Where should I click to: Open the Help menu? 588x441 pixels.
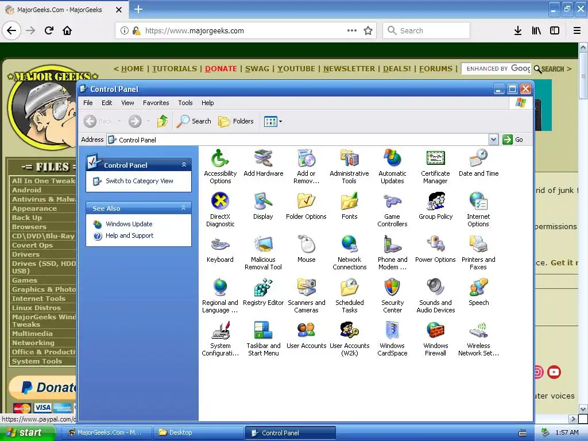(207, 103)
